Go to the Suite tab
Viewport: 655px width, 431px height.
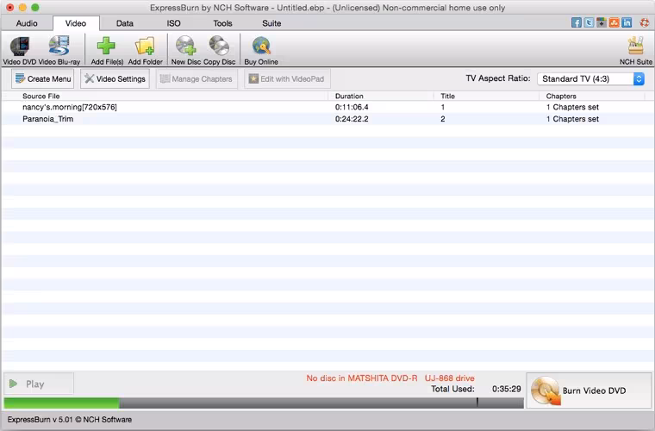271,23
